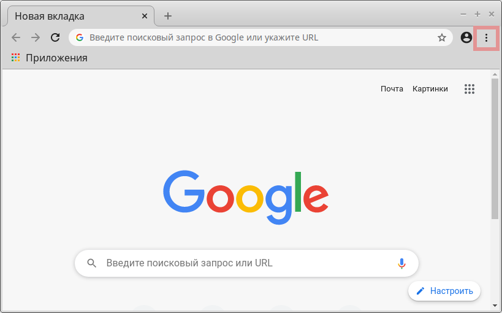Click the Настроить customize button

444,291
